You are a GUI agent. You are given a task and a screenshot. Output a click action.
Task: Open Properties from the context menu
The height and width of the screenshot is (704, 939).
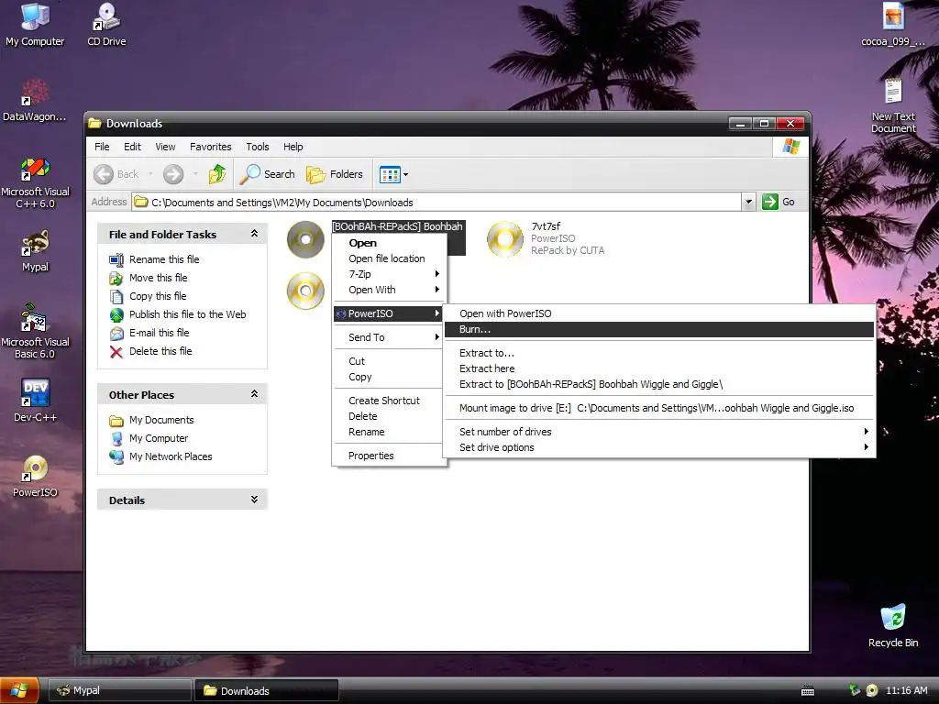389,456
